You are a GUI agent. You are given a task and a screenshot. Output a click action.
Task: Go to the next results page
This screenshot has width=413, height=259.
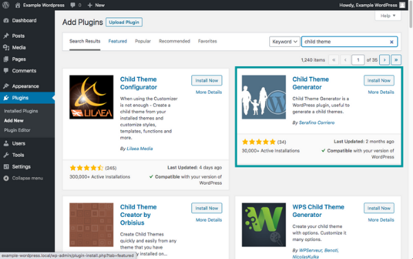pyautogui.click(x=385, y=60)
